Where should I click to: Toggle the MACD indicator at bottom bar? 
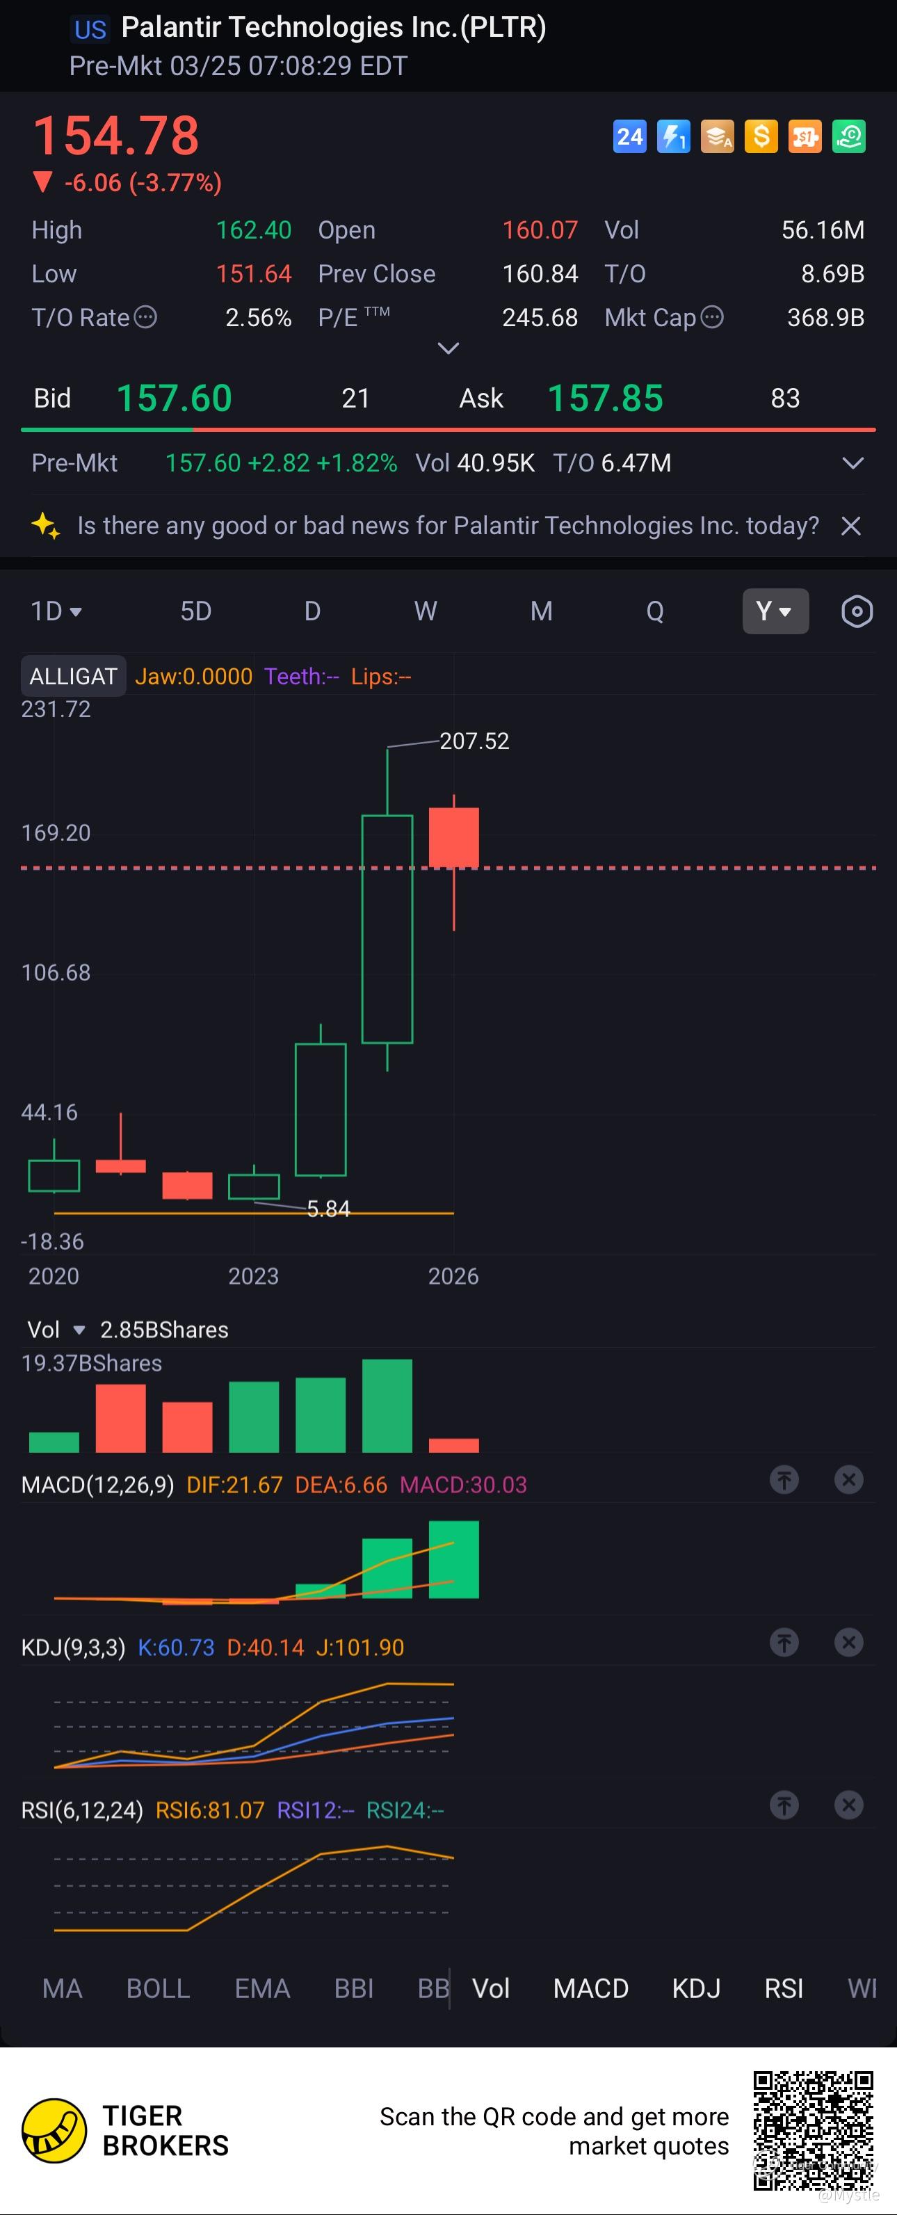point(591,1988)
